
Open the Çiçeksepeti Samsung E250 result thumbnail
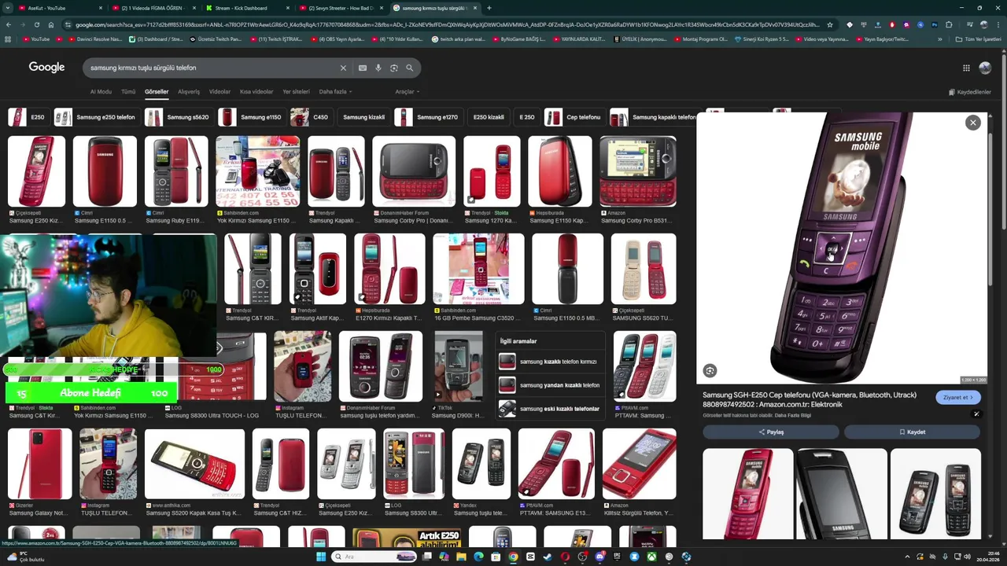36,171
